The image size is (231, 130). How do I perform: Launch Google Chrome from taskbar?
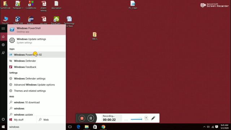click(103, 127)
